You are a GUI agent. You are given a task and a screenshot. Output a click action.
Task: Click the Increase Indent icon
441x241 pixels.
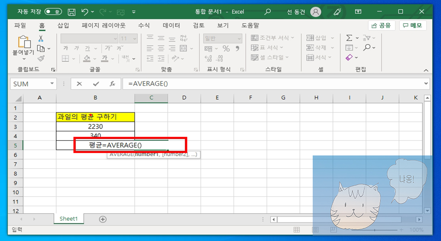click(x=161, y=58)
